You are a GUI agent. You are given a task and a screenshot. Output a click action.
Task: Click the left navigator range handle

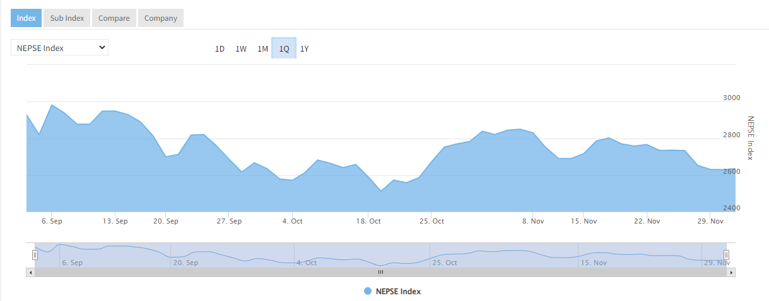35,255
